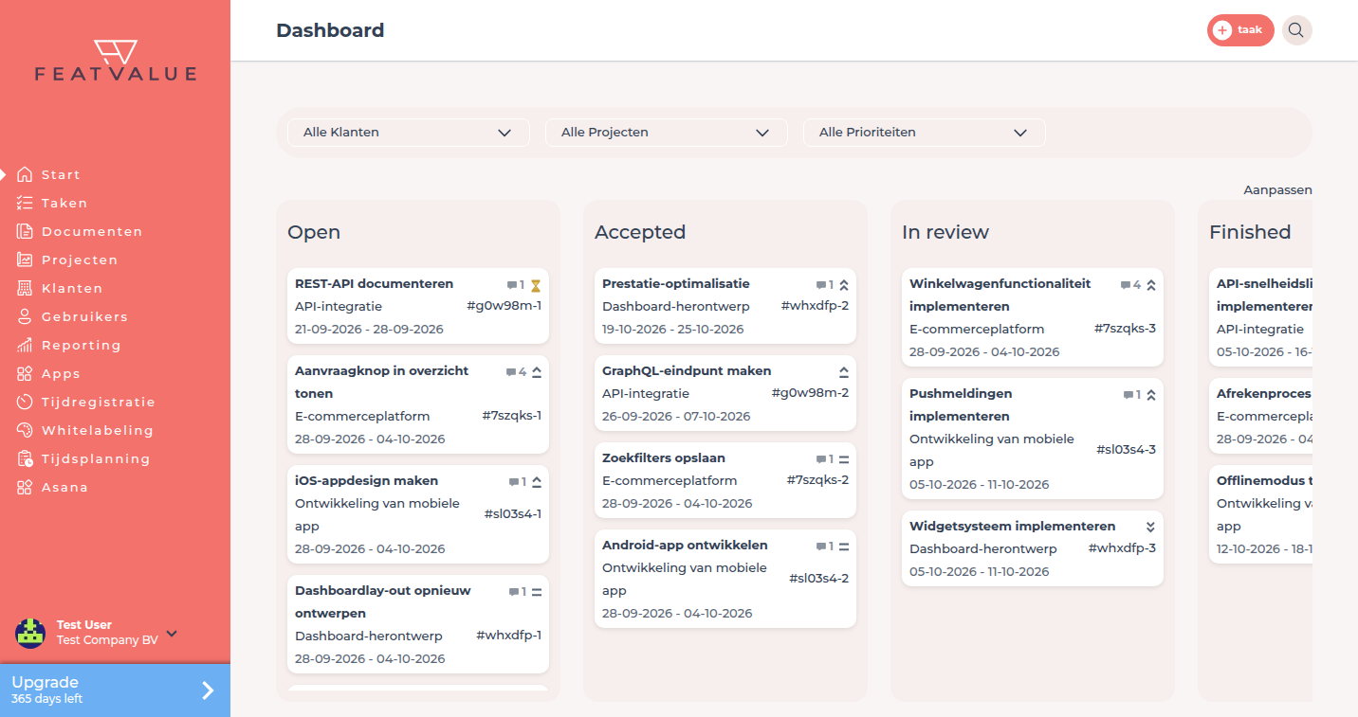The height and width of the screenshot is (717, 1358).
Task: Click task ID #7szqks-2
Action: click(x=817, y=480)
